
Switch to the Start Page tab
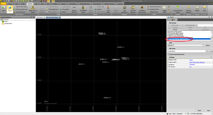pyautogui.click(x=40, y=17)
